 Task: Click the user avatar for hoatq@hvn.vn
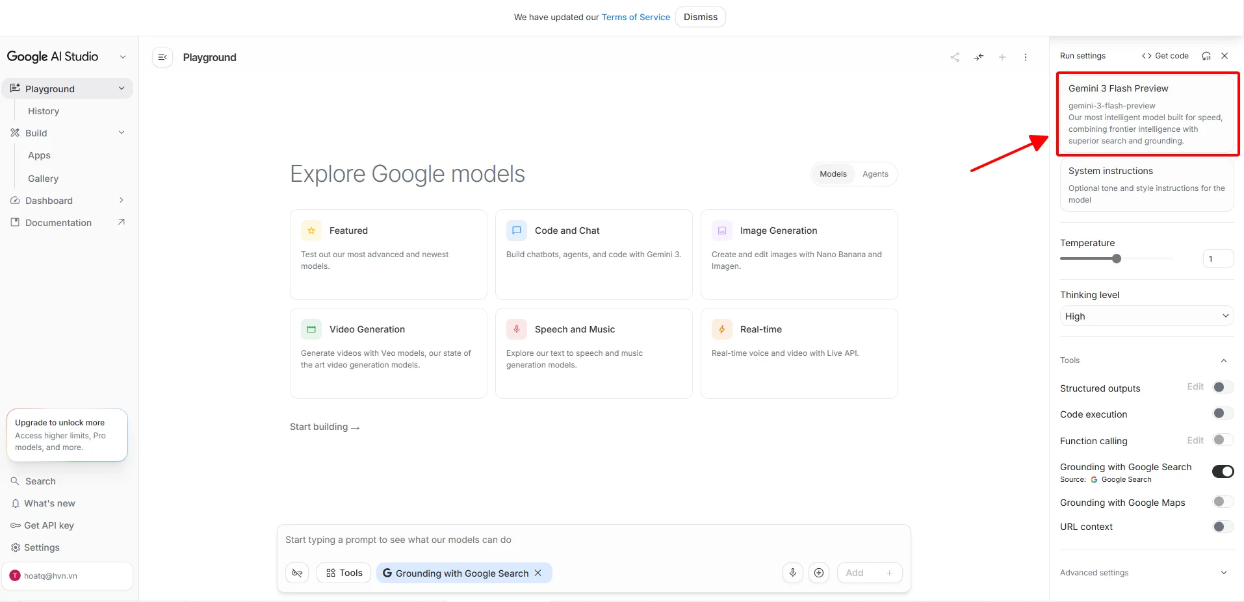coord(15,576)
